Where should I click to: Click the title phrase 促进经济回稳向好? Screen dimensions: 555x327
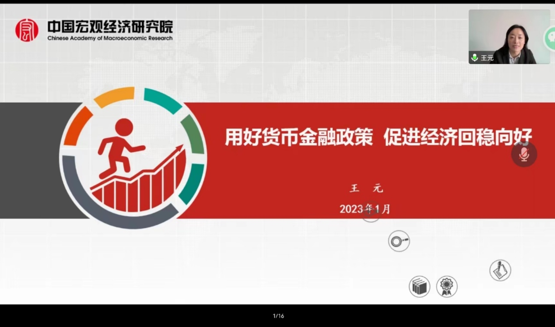click(x=457, y=137)
